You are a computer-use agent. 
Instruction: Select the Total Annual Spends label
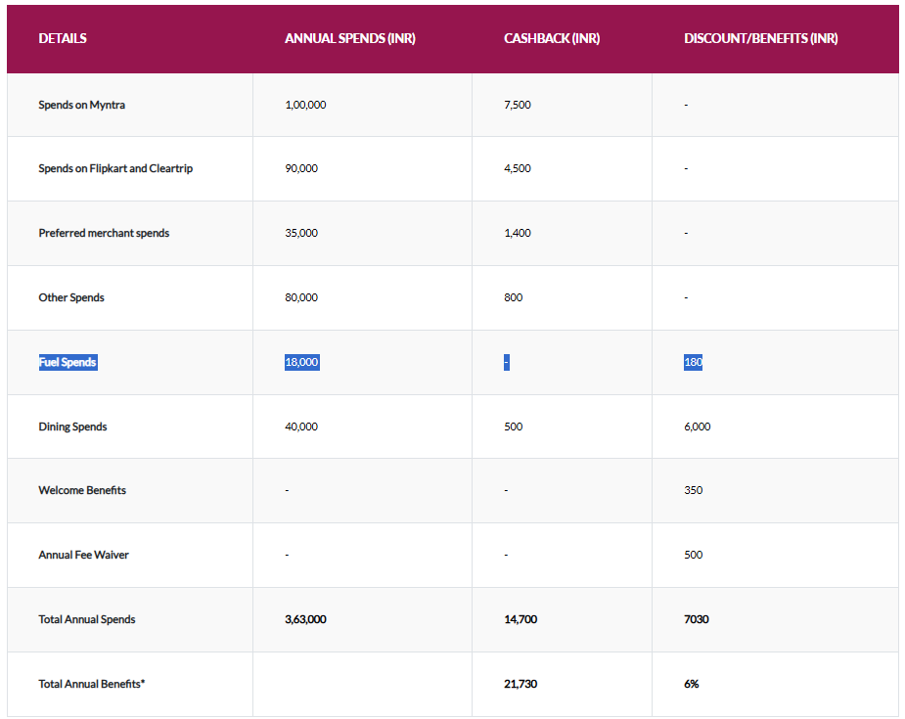[x=86, y=620]
